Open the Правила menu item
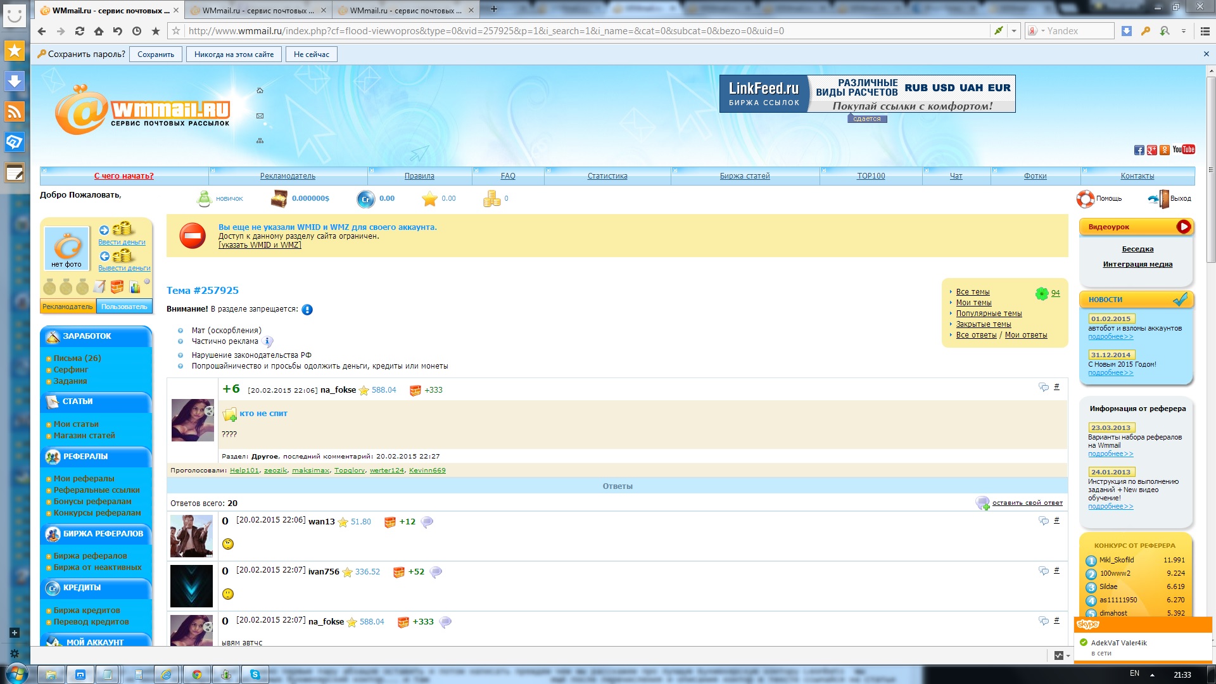The width and height of the screenshot is (1216, 684). point(419,176)
